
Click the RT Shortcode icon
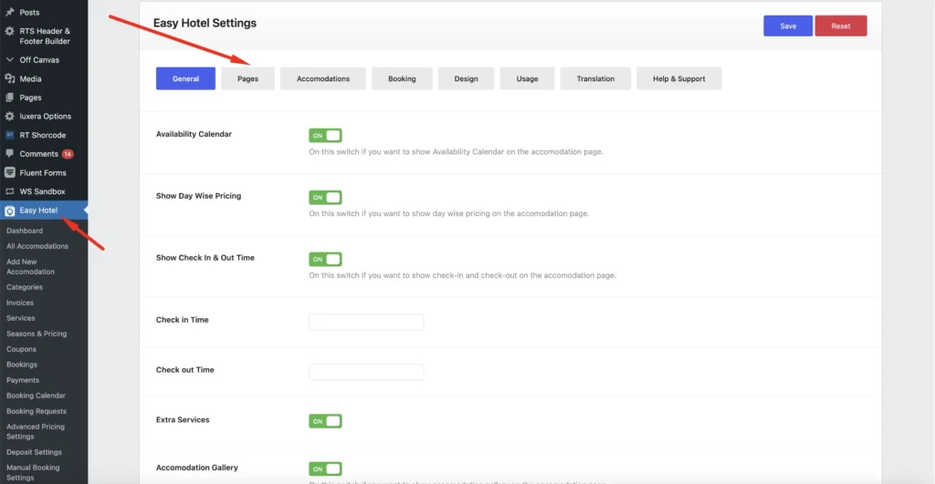pos(9,135)
